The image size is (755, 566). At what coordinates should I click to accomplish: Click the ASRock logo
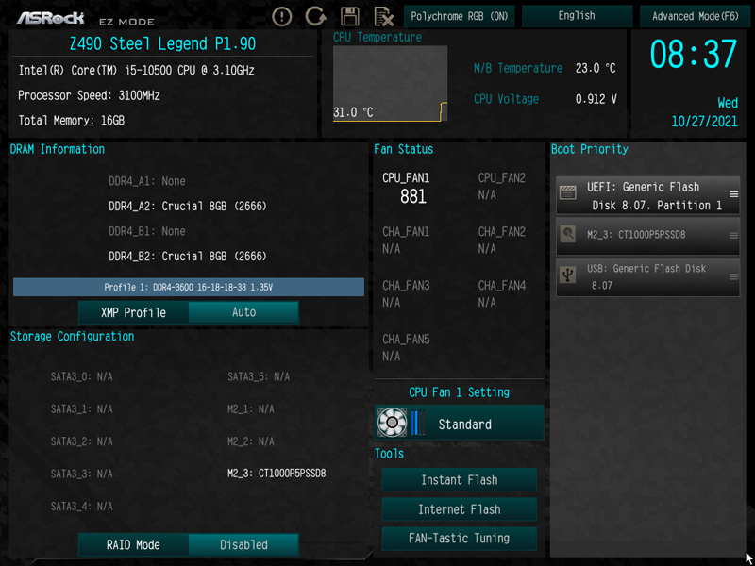click(51, 18)
